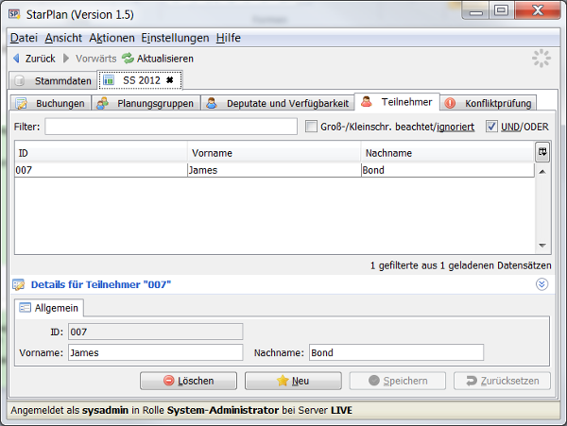The image size is (567, 426).
Task: Open the Datei menu
Action: click(24, 38)
